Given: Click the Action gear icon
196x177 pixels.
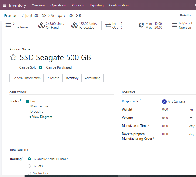Looking at the screenshot, I should (181, 15).
